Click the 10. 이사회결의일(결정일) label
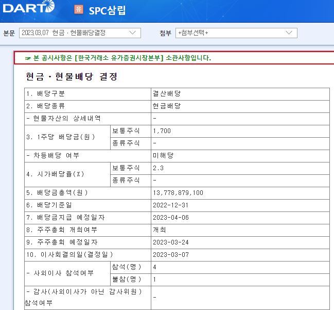Viewport: 334px width, 310px height. tap(69, 255)
